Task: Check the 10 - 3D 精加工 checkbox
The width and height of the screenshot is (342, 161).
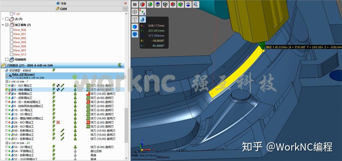Action: (7, 110)
